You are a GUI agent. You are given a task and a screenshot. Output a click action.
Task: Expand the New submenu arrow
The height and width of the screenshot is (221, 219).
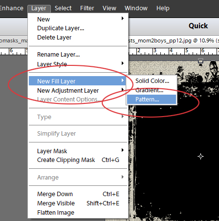point(123,19)
